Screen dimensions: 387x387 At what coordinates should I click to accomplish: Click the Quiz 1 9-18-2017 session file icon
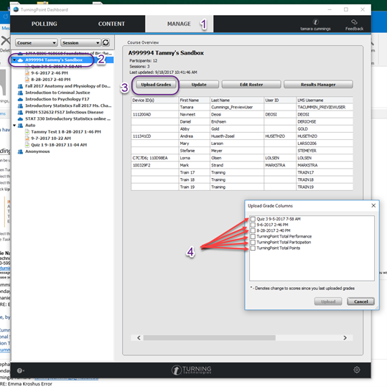27,145
